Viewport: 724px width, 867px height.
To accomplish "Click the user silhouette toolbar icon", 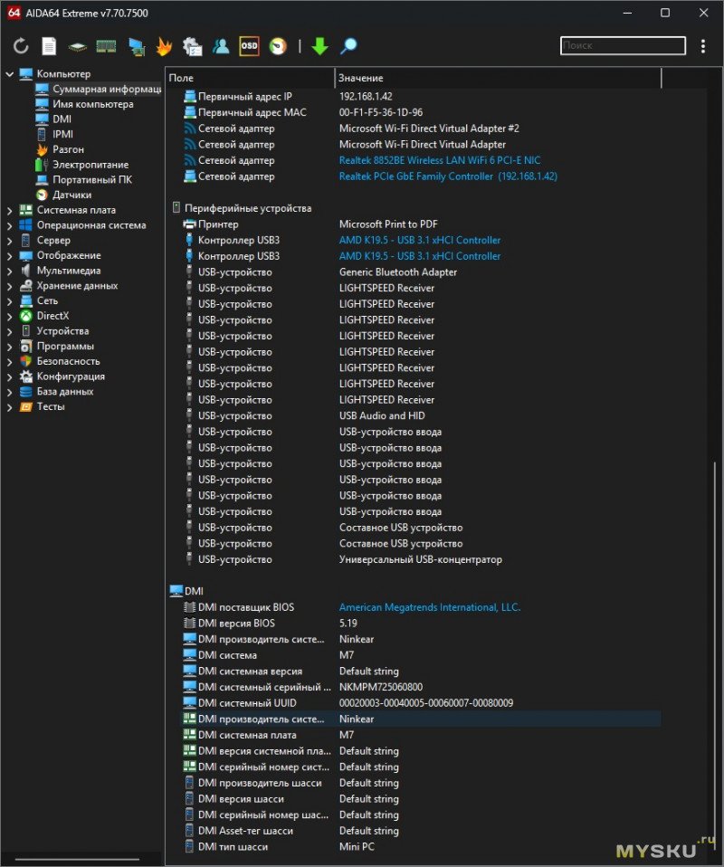I will click(221, 46).
